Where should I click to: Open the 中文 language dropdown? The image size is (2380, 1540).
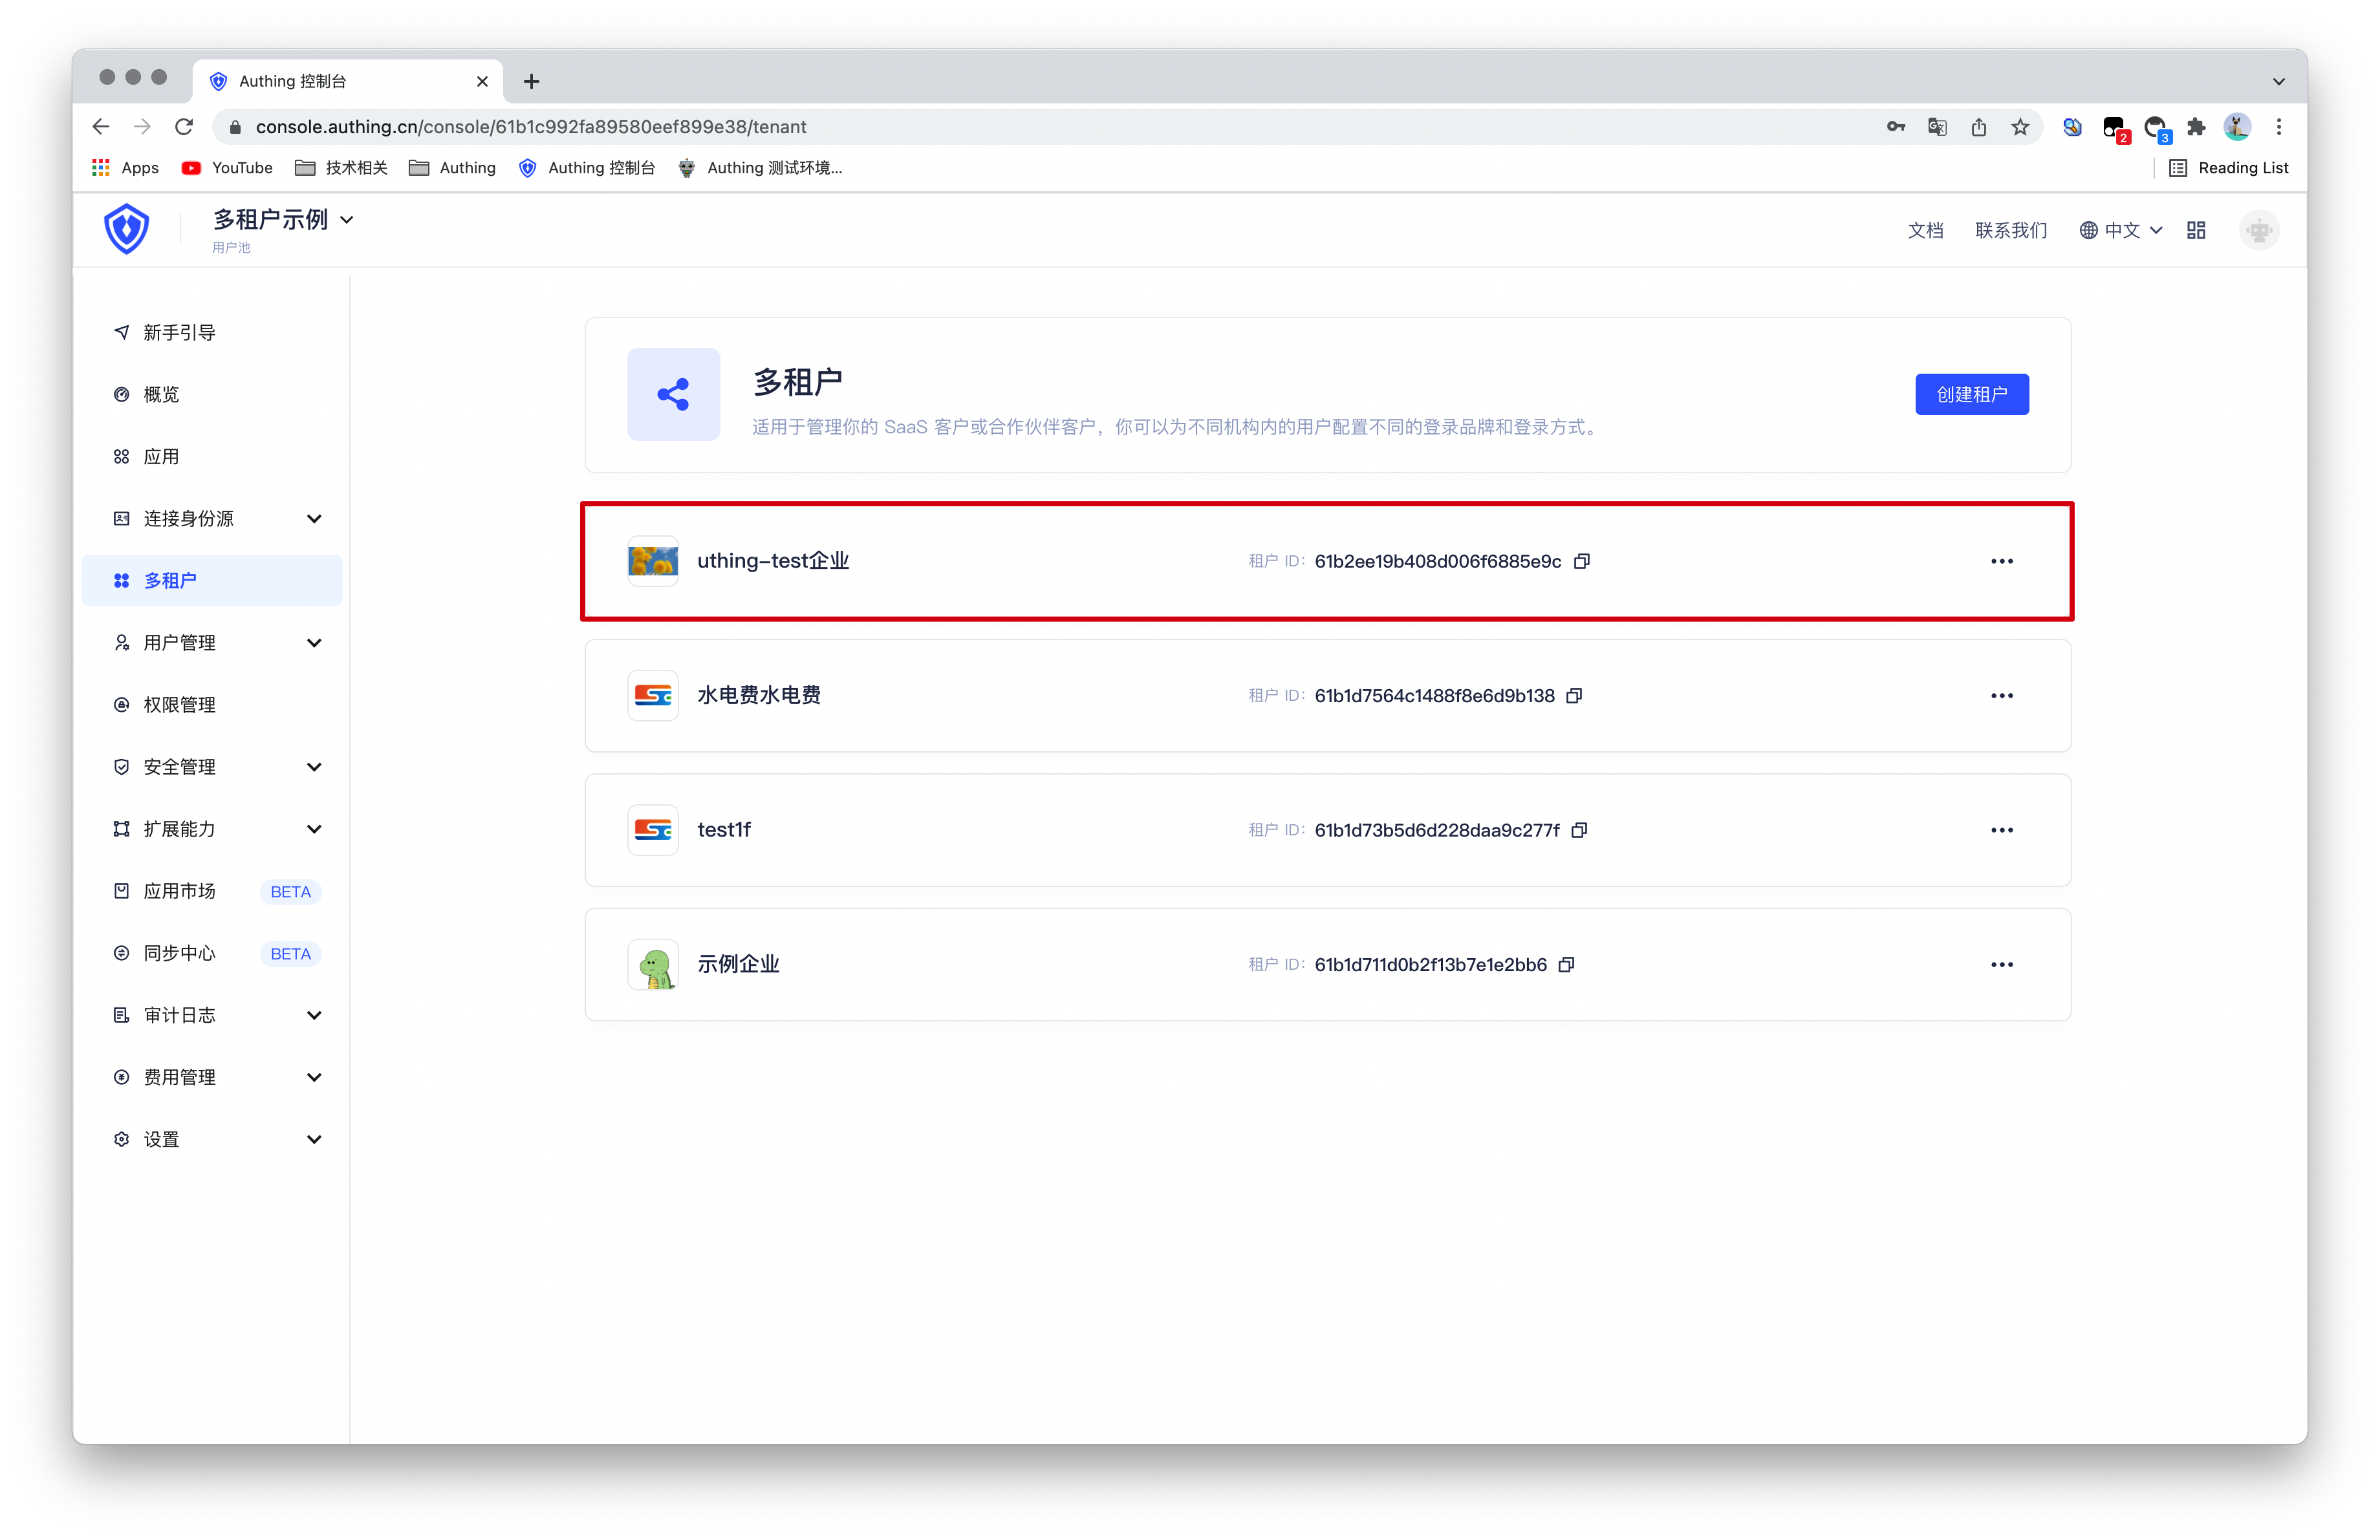[x=2122, y=230]
